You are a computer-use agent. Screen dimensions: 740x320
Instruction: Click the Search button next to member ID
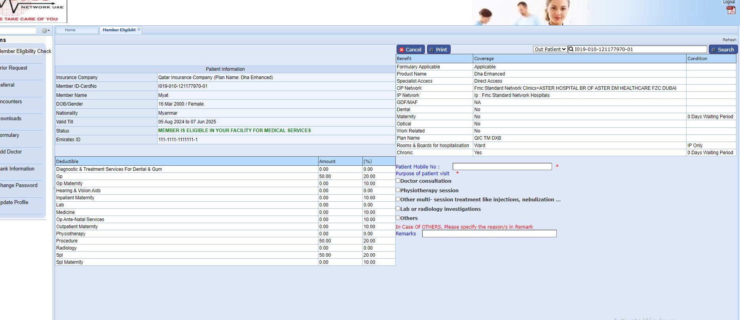coord(723,49)
